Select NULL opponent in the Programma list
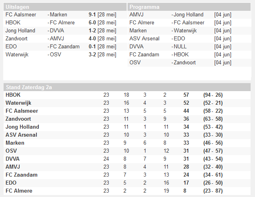The width and height of the screenshot is (255, 197). click(180, 47)
